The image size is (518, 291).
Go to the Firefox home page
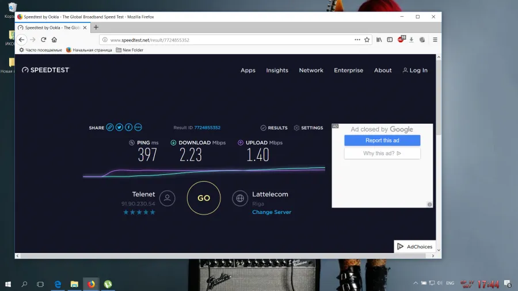[x=54, y=40]
